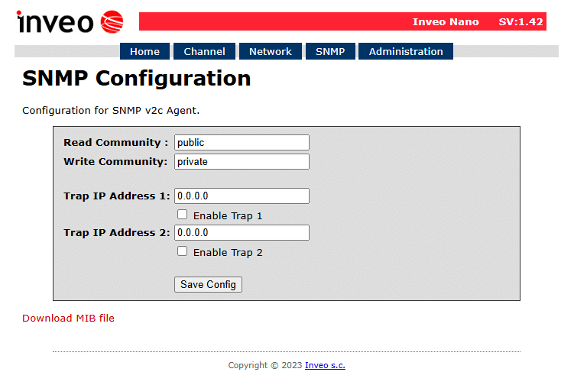The height and width of the screenshot is (385, 574).
Task: Focus the Write Community text box
Action: [x=242, y=162]
